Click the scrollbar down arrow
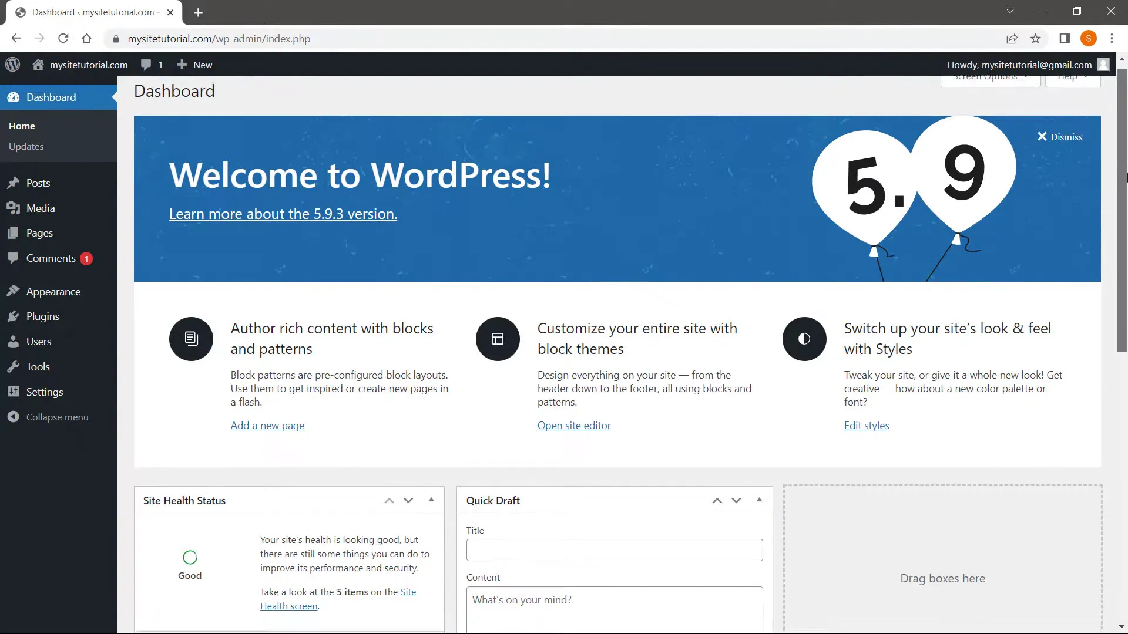This screenshot has width=1128, height=634. click(1122, 627)
